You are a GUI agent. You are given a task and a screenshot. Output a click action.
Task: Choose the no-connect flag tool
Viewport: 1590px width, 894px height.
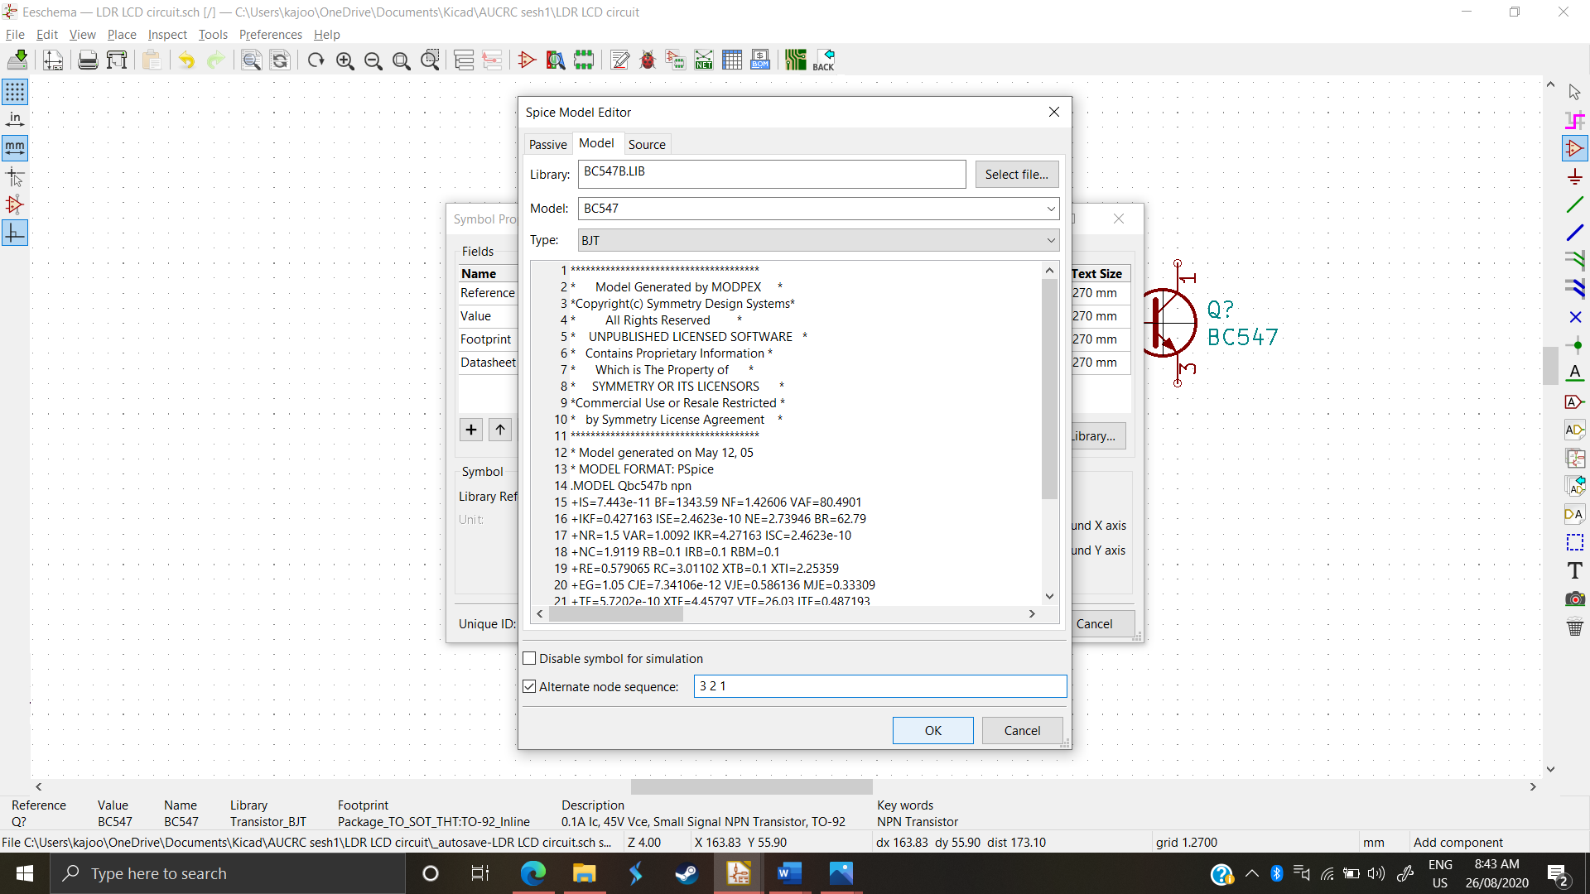tap(1576, 317)
